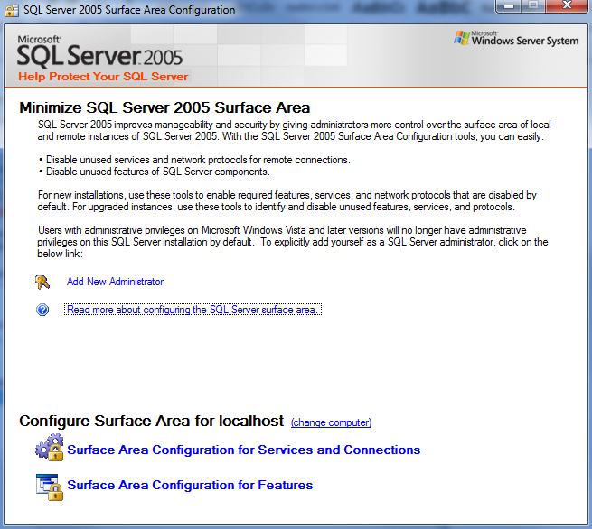Minimize the Surface Area Configuration window
The width and height of the screenshot is (592, 529).
[x=509, y=6]
